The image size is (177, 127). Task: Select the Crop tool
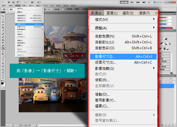click(3, 28)
